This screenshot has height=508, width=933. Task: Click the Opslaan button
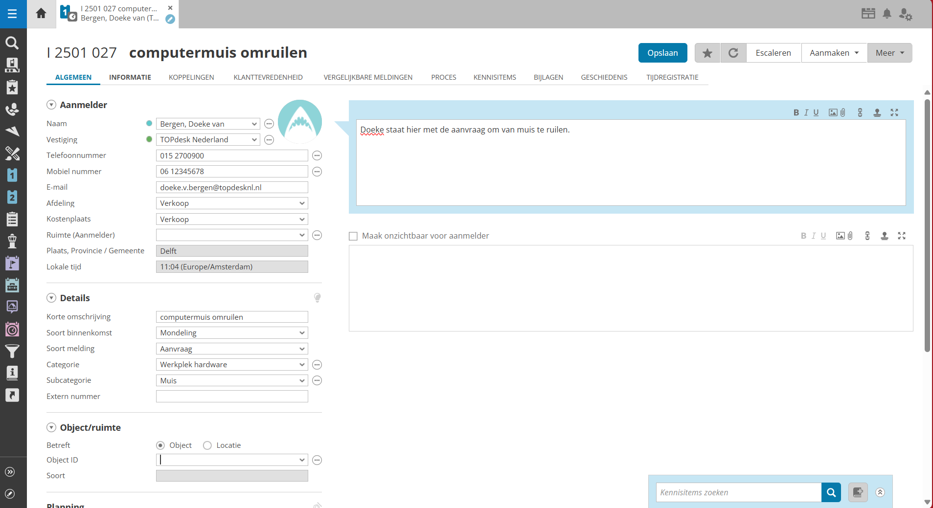tap(662, 53)
